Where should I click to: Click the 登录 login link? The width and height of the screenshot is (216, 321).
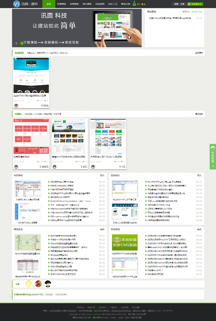176,4
